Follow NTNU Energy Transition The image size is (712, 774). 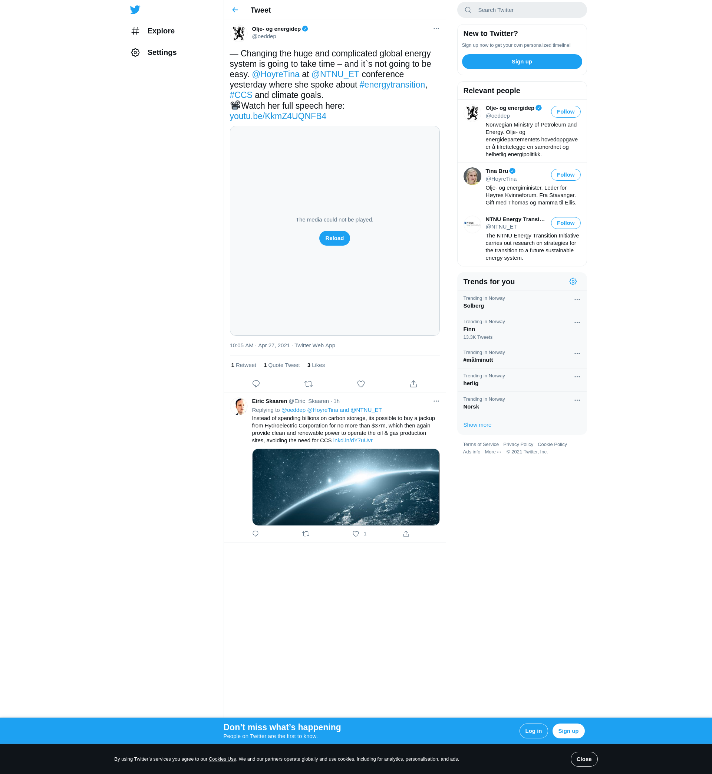565,223
